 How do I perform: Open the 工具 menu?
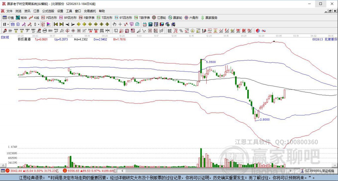[x=69, y=11]
